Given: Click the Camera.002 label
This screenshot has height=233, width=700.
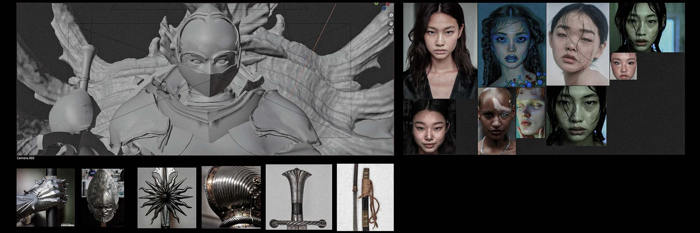Looking at the screenshot, I should tap(25, 158).
